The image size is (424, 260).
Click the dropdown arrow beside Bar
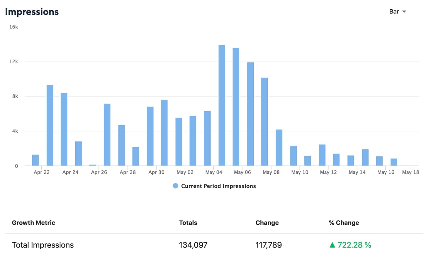click(404, 12)
